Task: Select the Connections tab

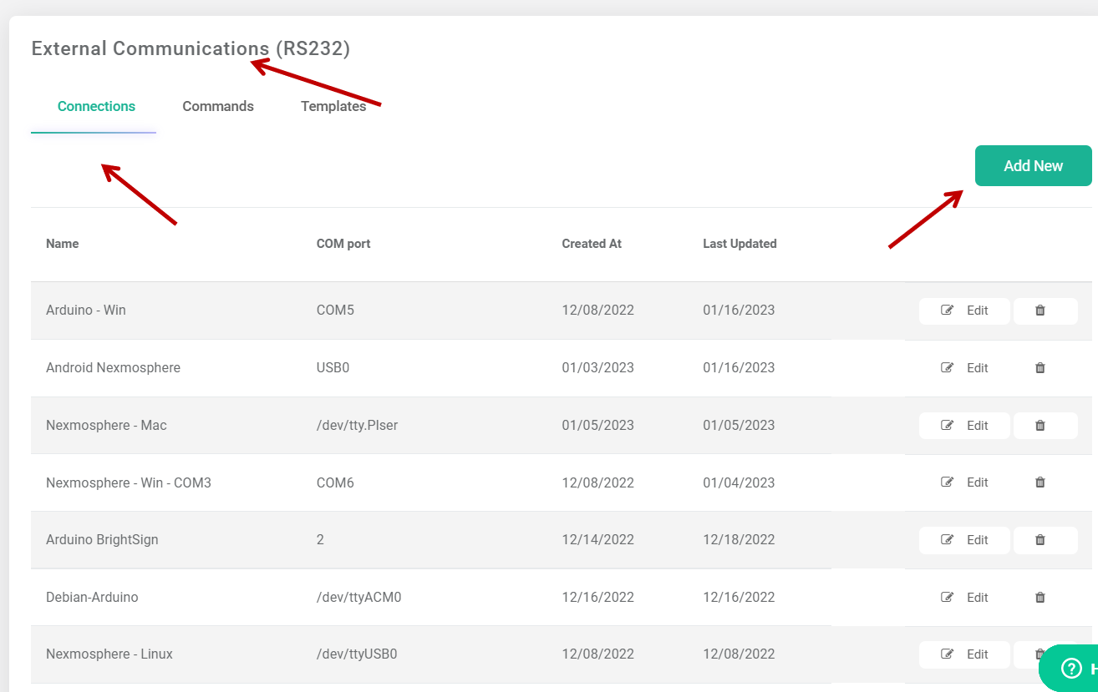Action: click(x=96, y=107)
